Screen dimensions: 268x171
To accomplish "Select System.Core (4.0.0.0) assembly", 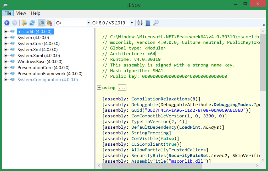I will 38,44.
